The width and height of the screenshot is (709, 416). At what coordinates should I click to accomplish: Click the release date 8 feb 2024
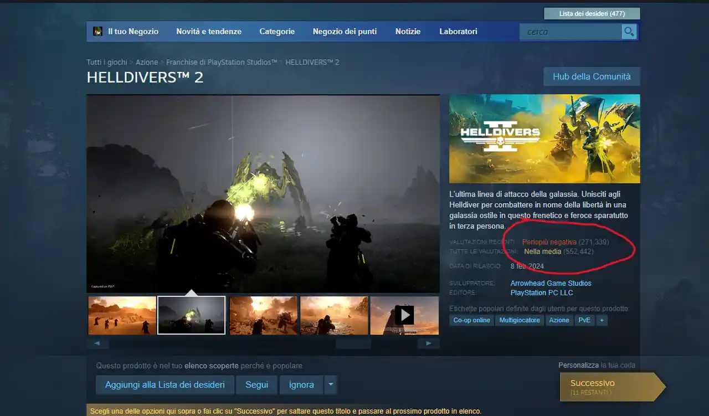527,266
